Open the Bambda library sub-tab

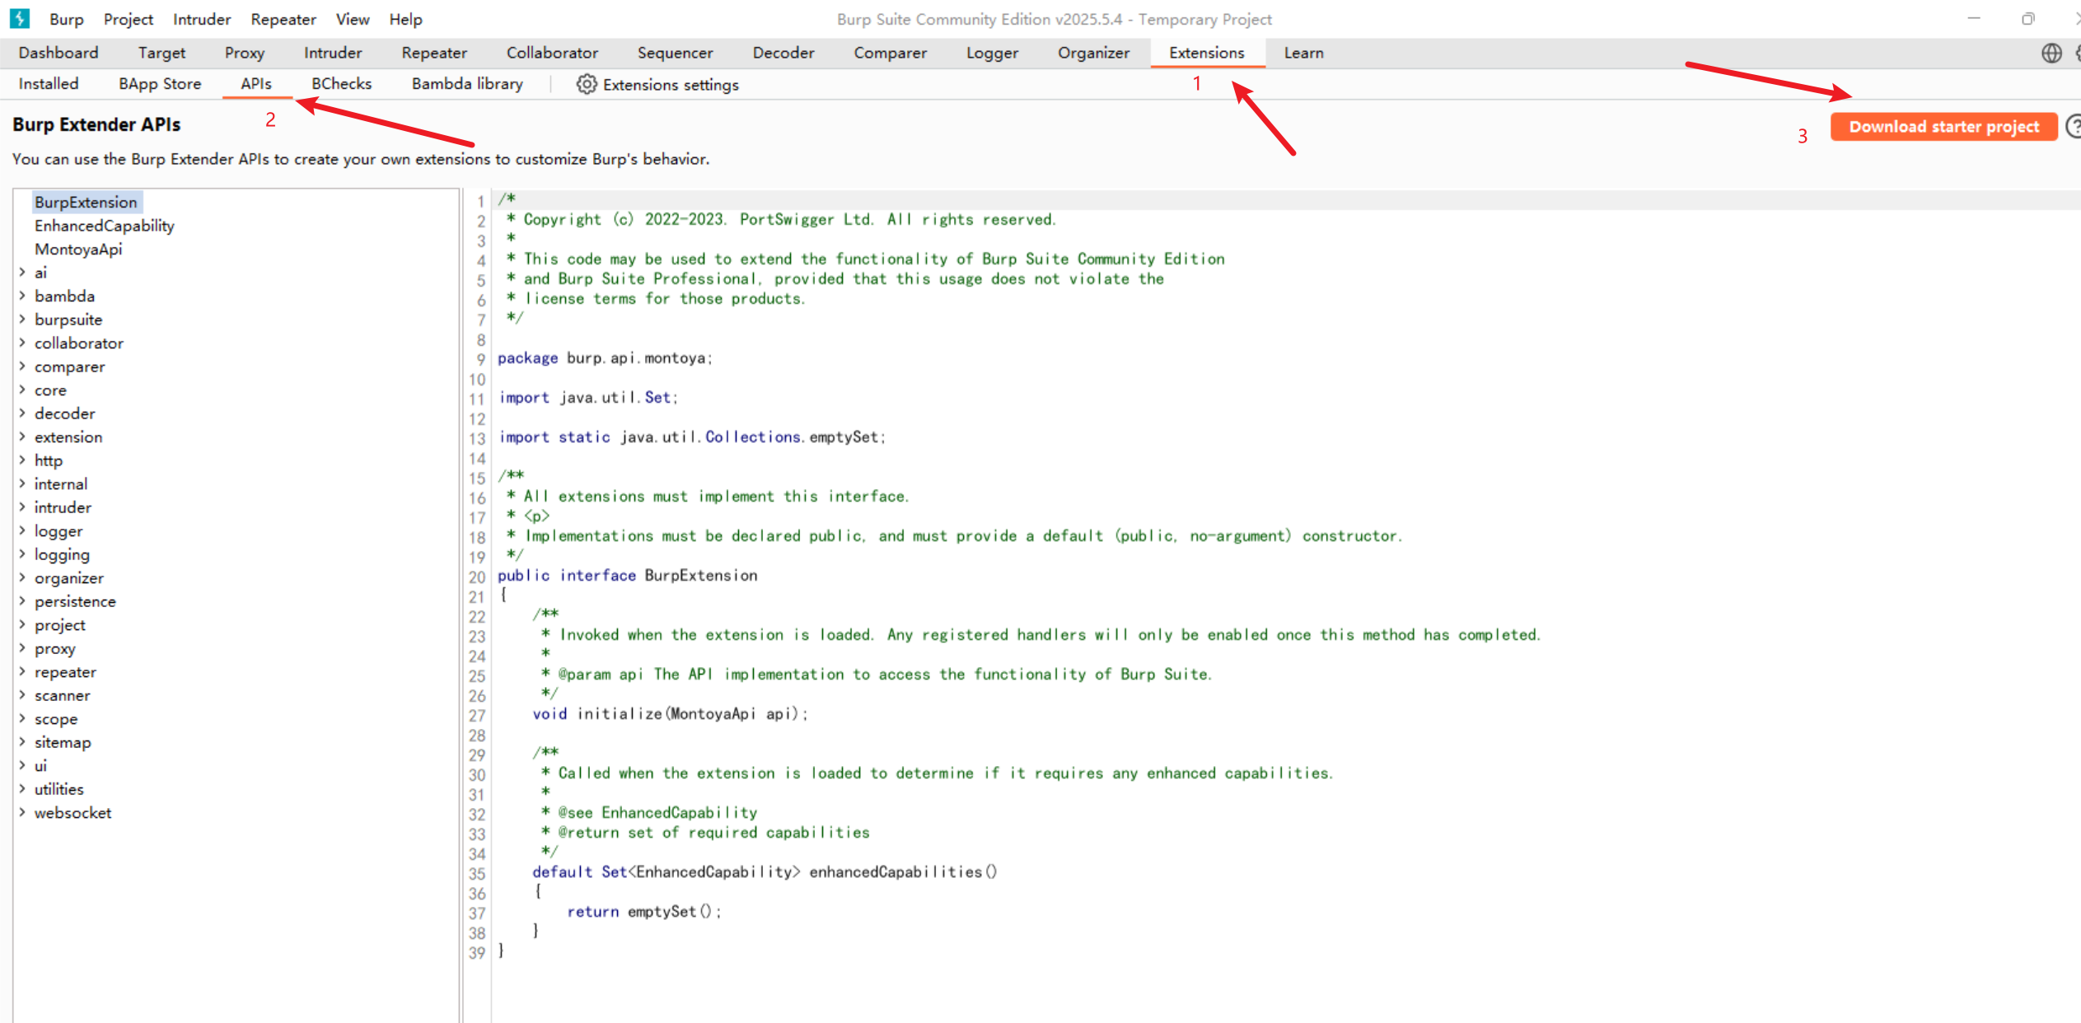467,84
